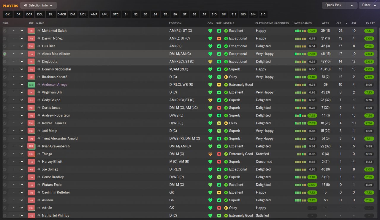Toggle the picked checkbox for Dominik Szoboszlai
This screenshot has width=380, height=220.
5,69
